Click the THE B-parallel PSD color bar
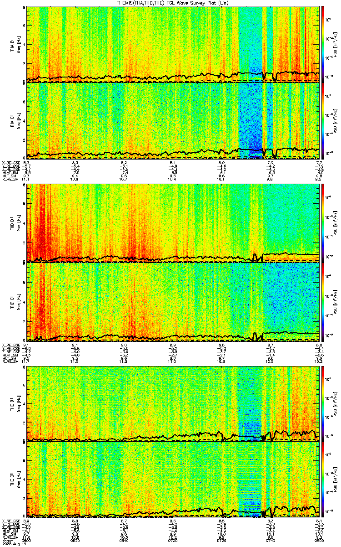 tap(323, 480)
